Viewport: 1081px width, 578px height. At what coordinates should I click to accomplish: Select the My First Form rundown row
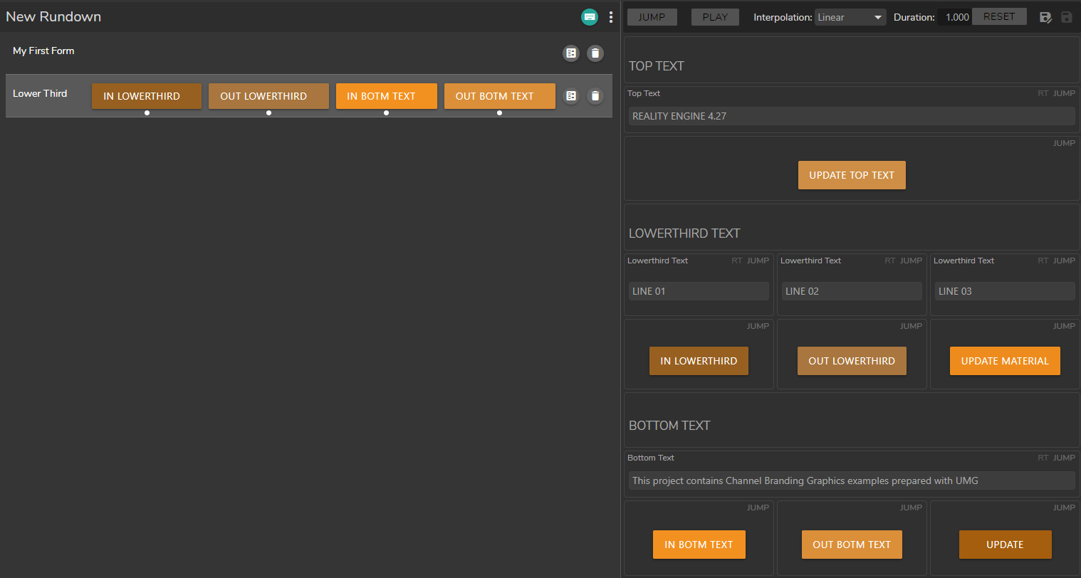(43, 51)
